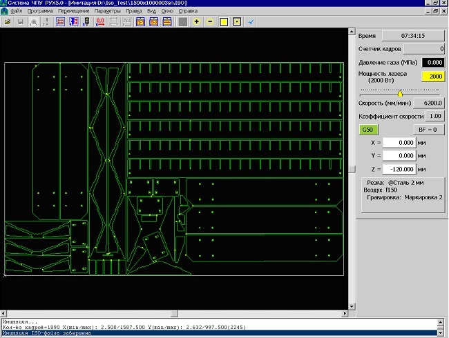Click the blue checkmark toolbar icon
Image resolution: width=449 pixels, height=338 pixels.
coord(251,22)
